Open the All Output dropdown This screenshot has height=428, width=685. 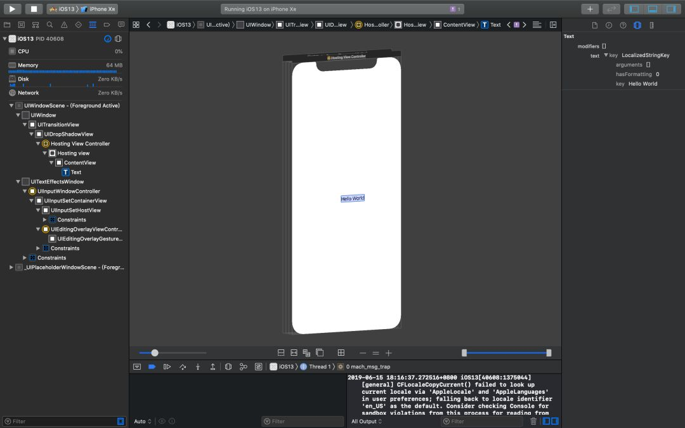point(367,421)
